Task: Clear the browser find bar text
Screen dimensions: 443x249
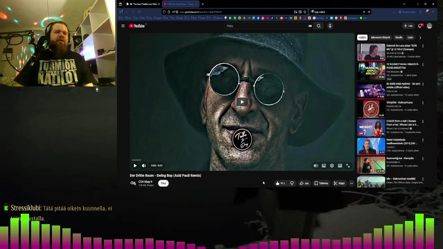Action: point(364,12)
